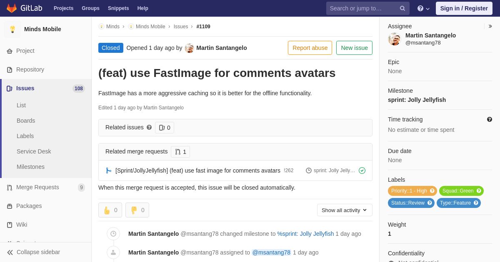Image resolution: width=500 pixels, height=262 pixels.
Task: Open the Help question mark menu
Action: (423, 8)
